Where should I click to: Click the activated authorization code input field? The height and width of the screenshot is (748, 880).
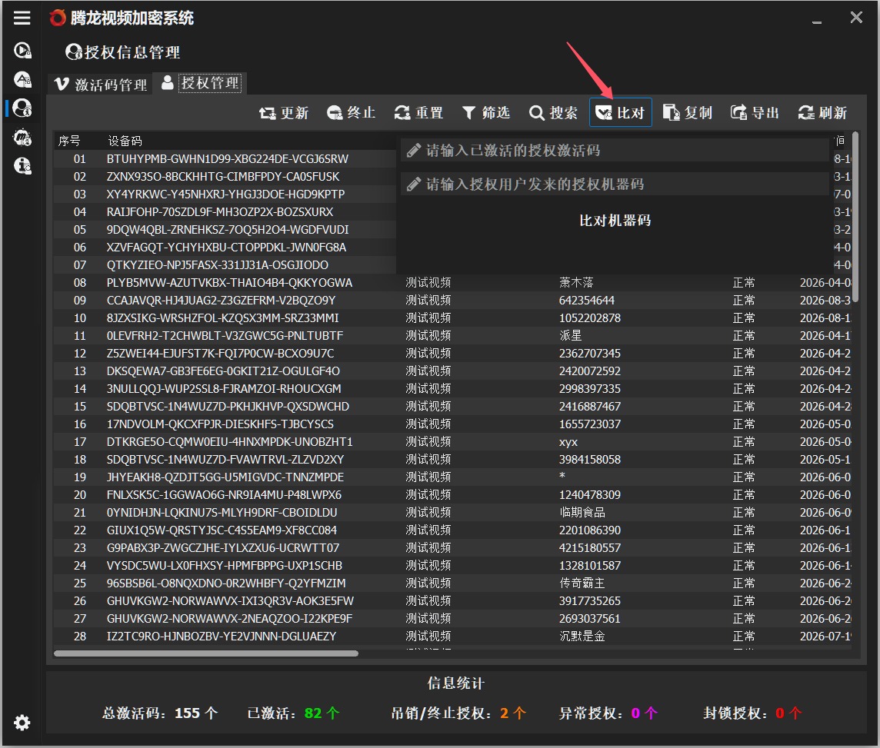tap(615, 150)
